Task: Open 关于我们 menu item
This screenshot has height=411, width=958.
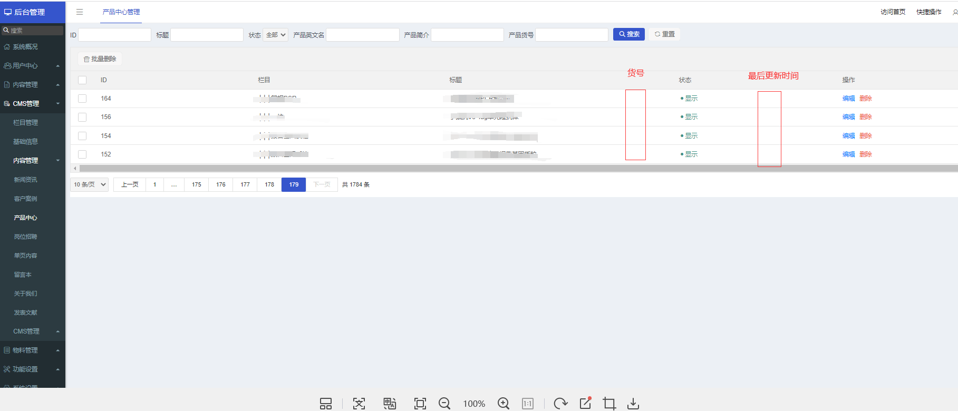Action: click(32, 293)
